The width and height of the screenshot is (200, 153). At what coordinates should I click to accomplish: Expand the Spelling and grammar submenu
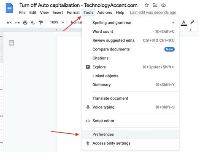[x=130, y=23]
